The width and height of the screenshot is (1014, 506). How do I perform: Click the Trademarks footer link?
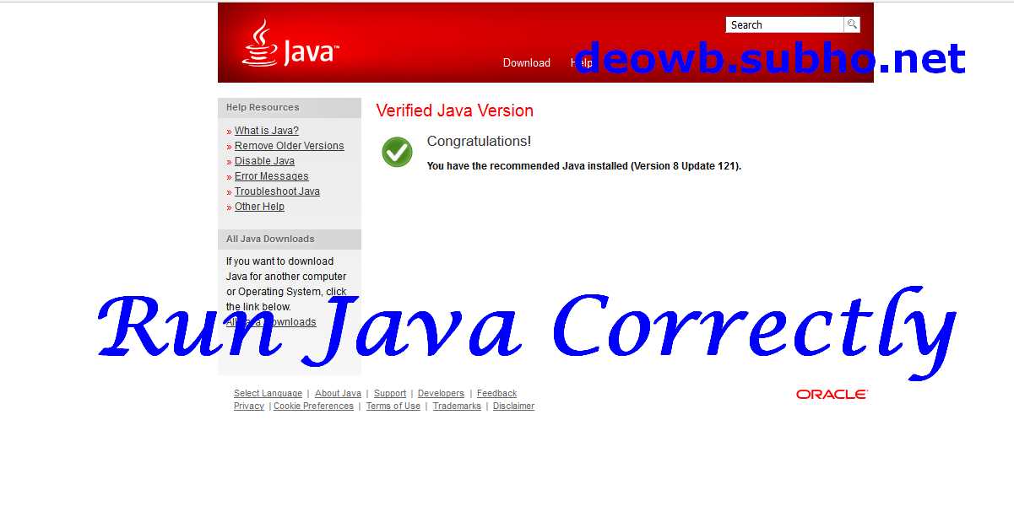pos(457,406)
